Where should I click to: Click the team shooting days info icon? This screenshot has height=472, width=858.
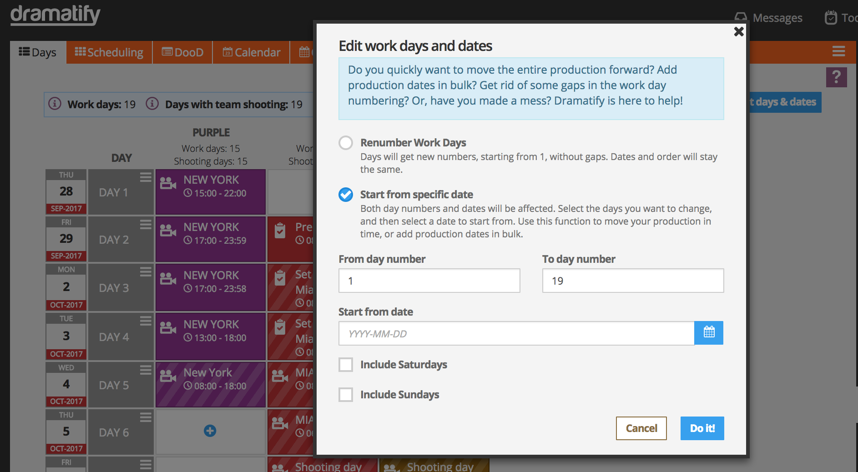pyautogui.click(x=152, y=104)
